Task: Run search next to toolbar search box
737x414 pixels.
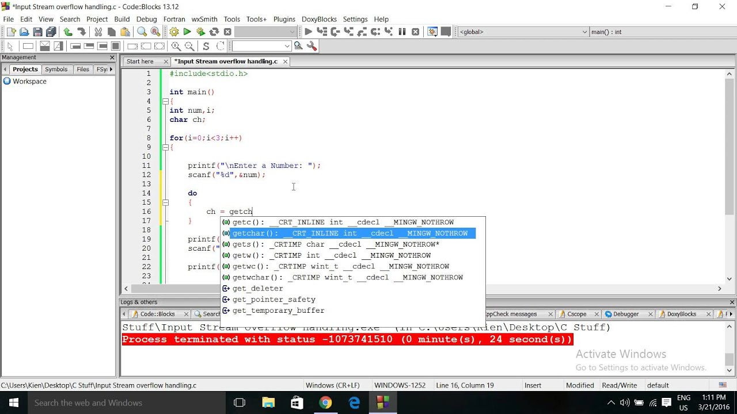Action: pyautogui.click(x=298, y=46)
